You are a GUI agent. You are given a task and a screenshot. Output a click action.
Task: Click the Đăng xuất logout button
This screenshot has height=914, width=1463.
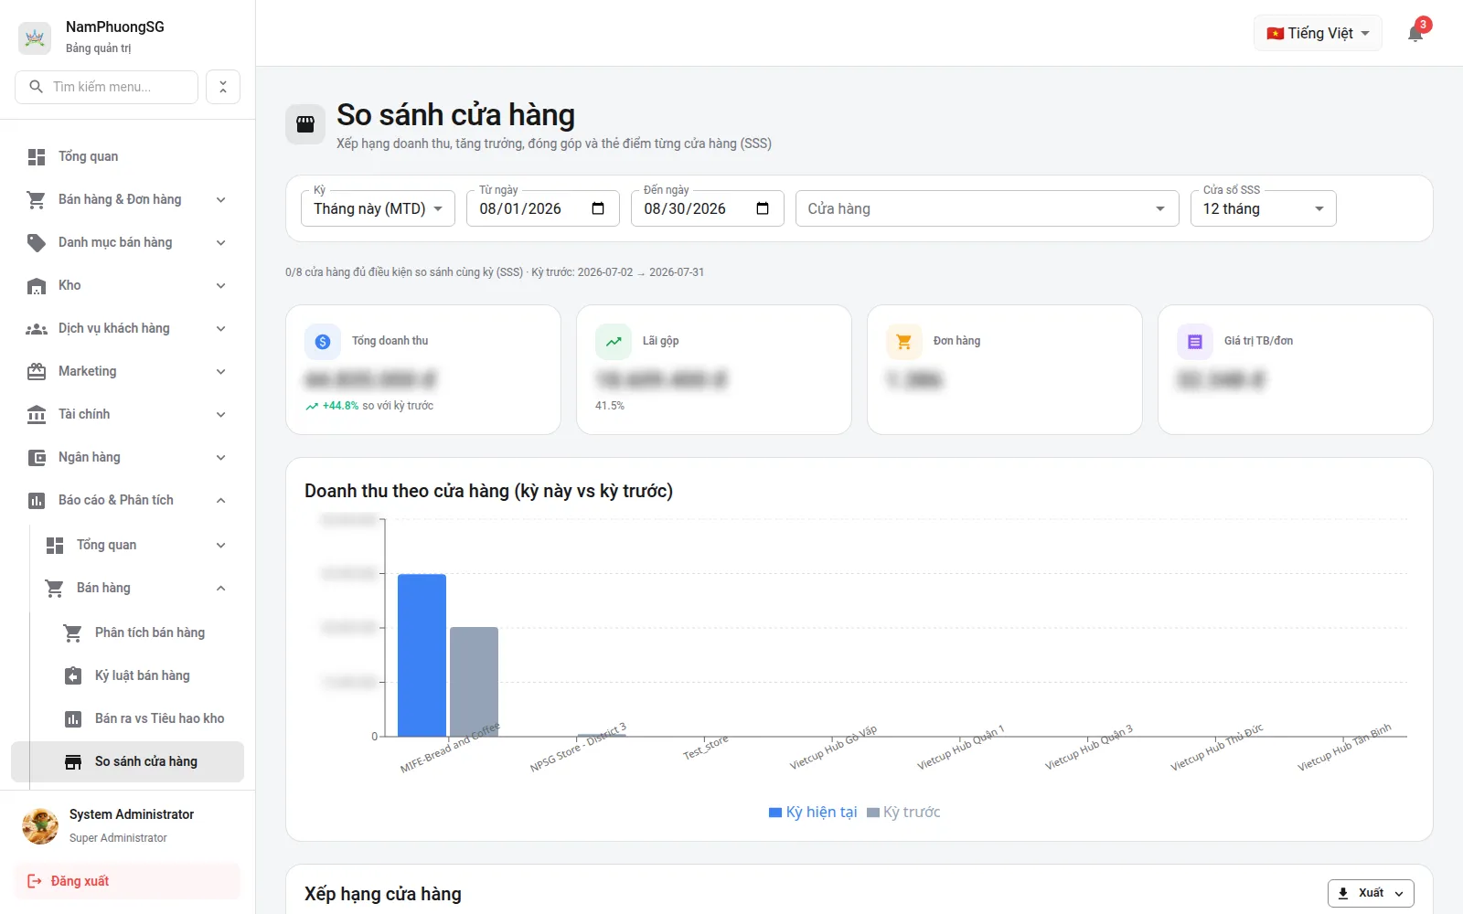pyautogui.click(x=128, y=881)
